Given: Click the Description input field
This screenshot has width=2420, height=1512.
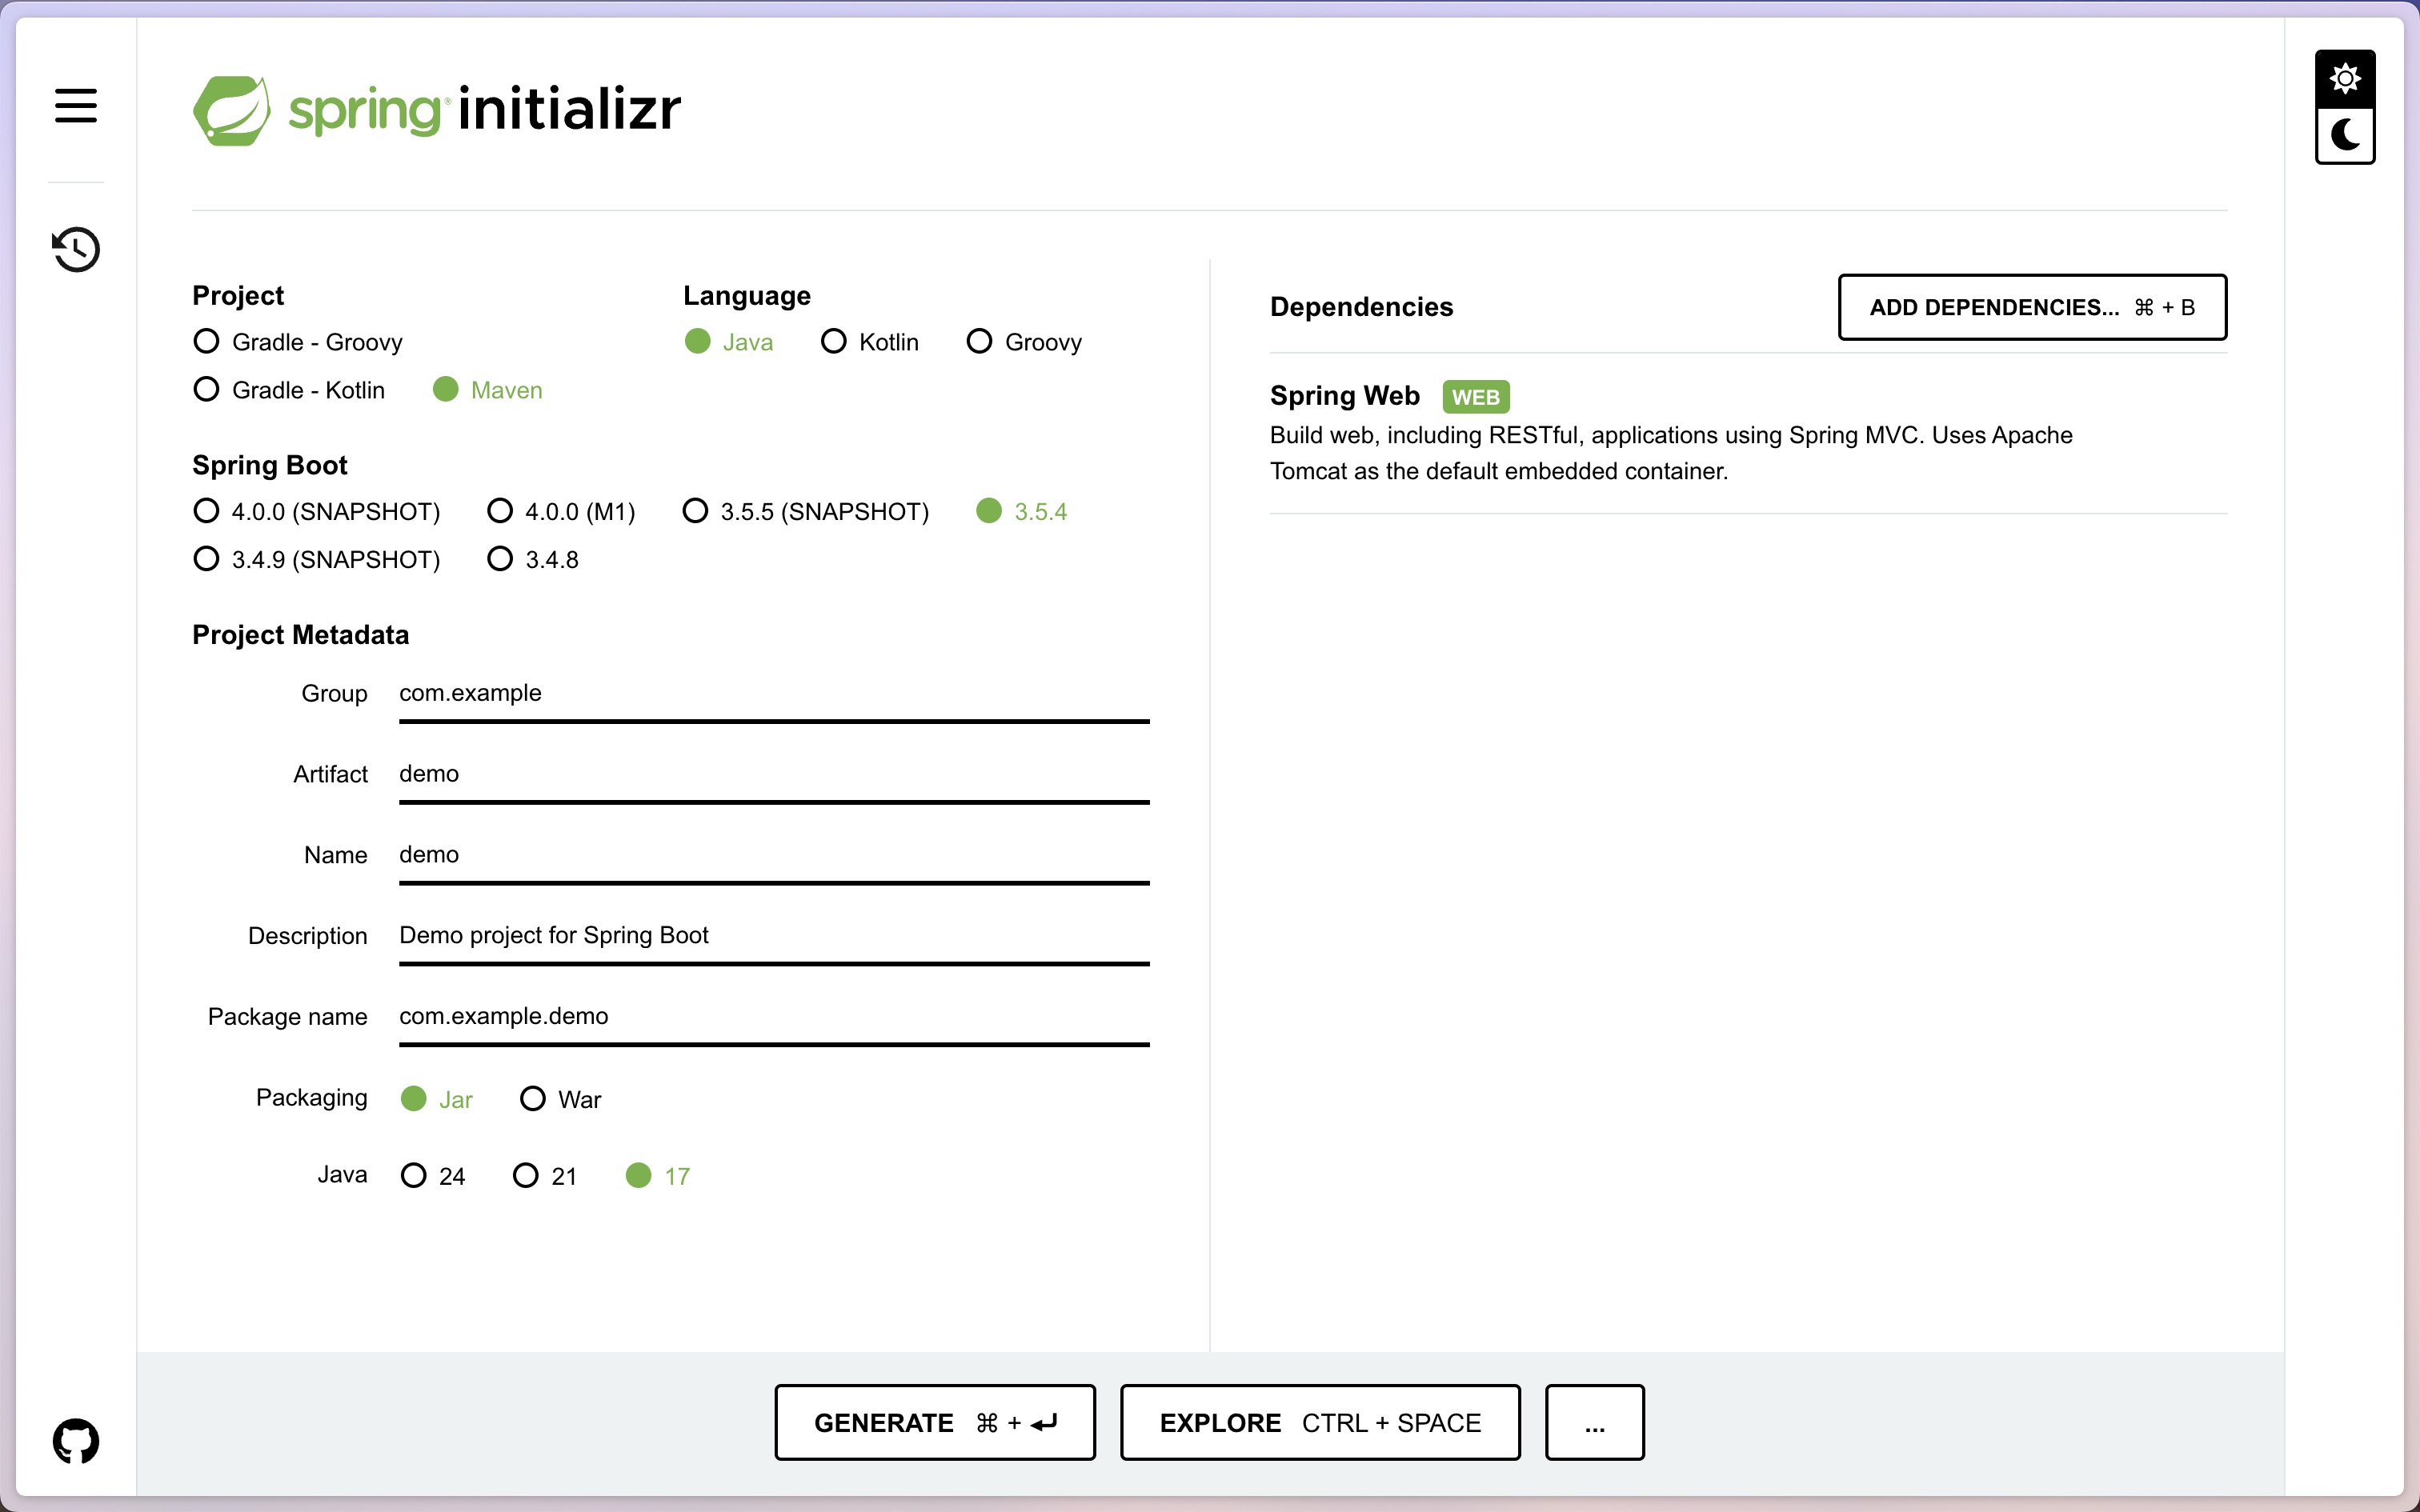Looking at the screenshot, I should click(x=774, y=937).
